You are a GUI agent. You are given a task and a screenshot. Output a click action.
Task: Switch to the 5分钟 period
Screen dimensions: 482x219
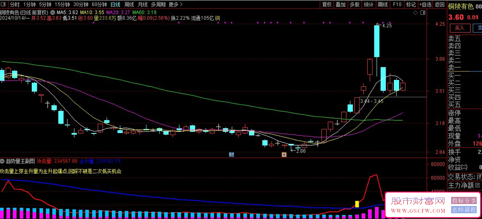[x=45, y=4]
